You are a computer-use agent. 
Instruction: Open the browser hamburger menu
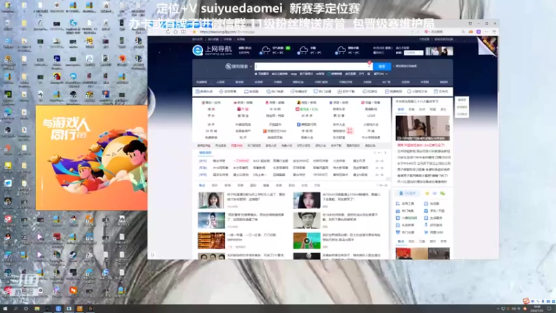[494, 32]
